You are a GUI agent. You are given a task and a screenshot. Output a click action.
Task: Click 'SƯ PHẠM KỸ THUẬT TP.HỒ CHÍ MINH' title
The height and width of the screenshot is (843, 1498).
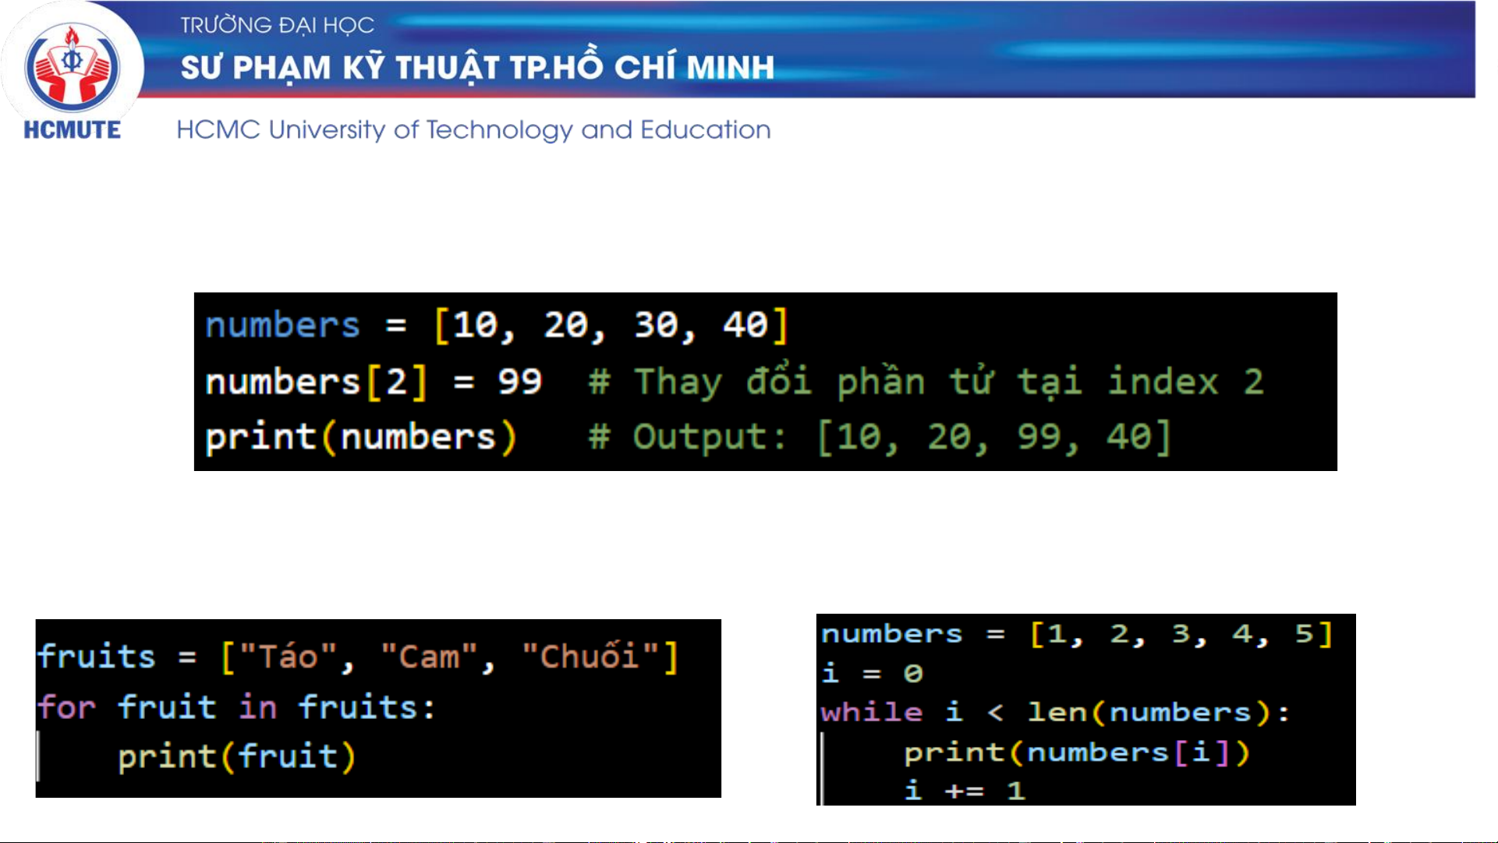pos(477,68)
